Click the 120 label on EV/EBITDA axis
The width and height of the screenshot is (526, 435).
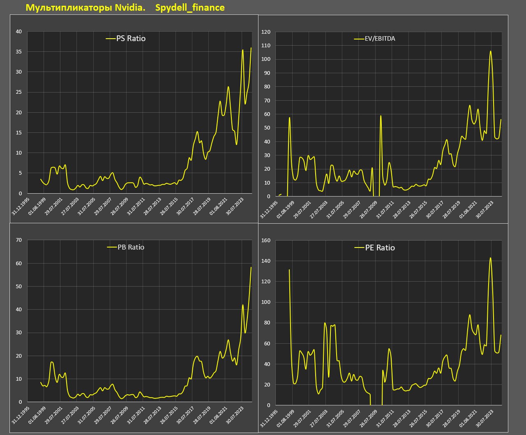(x=266, y=32)
